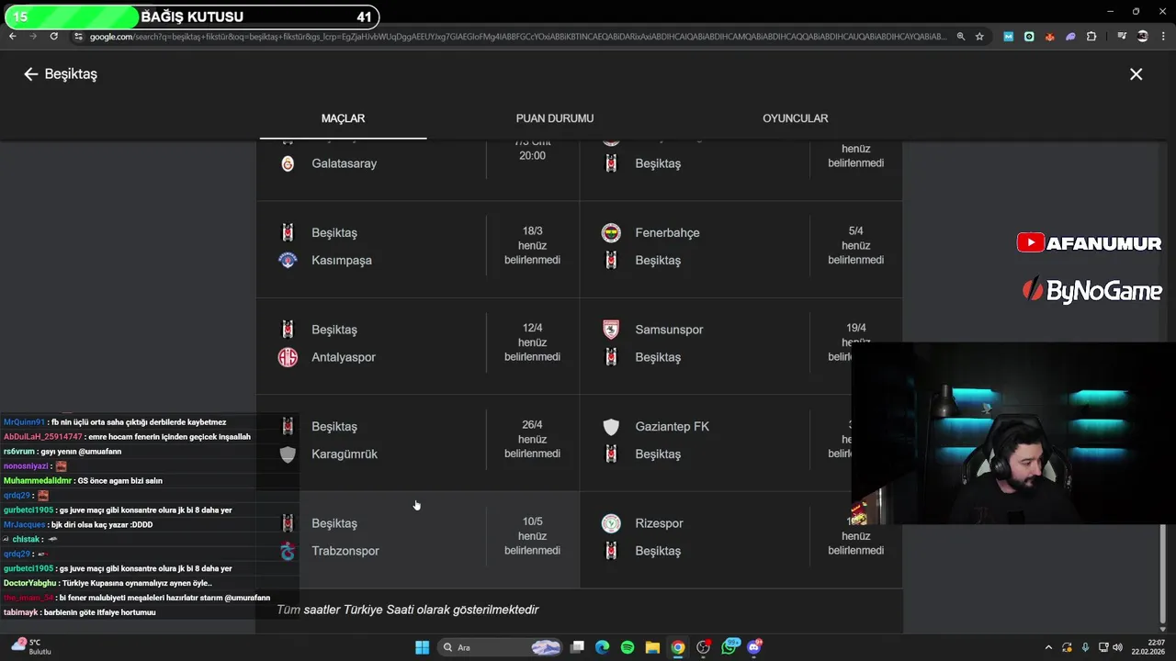Image resolution: width=1176 pixels, height=661 pixels.
Task: Click the browser back arrow
Action: point(12,36)
